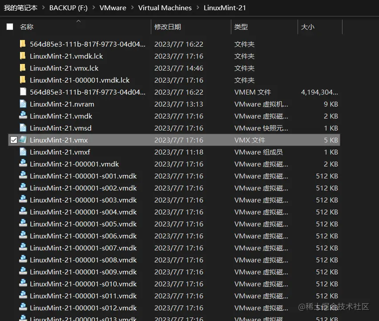
Task: Go to BACKUP (F:) in the breadcrumb
Action: (69, 8)
